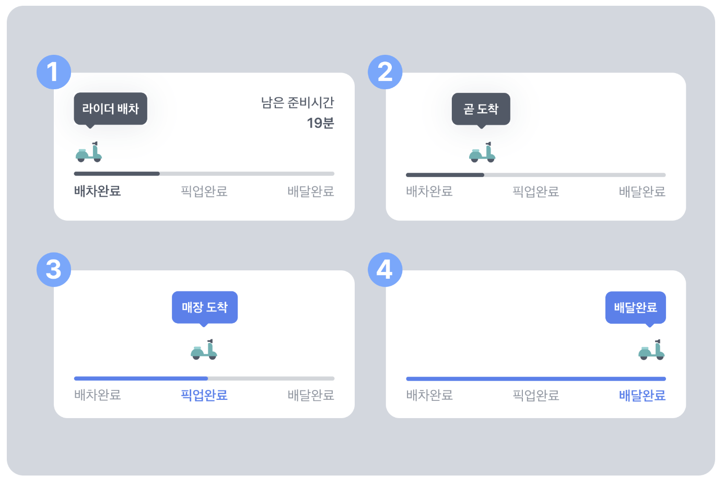
Task: Select '픽업완료' step label in card 2
Action: click(536, 192)
